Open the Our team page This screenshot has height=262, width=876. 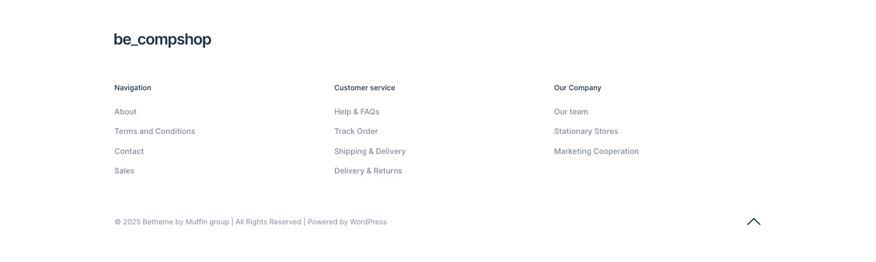pos(571,112)
